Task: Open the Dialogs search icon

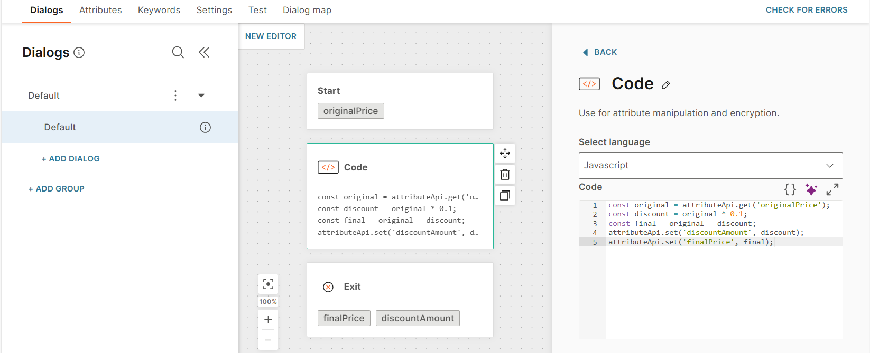Action: coord(178,52)
